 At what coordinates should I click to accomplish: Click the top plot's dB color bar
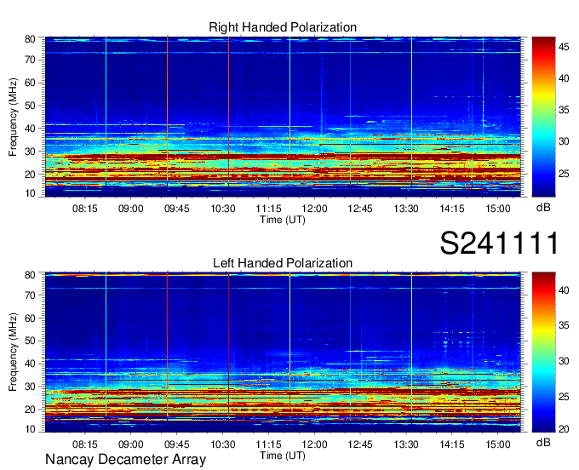tap(543, 117)
